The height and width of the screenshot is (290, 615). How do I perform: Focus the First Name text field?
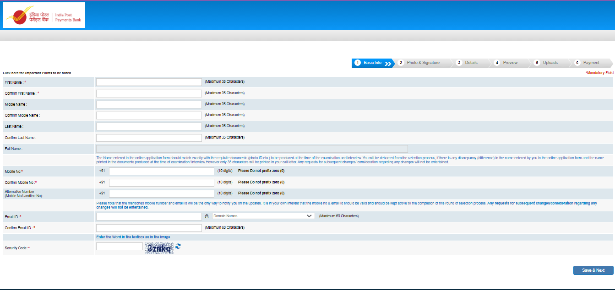click(x=149, y=82)
